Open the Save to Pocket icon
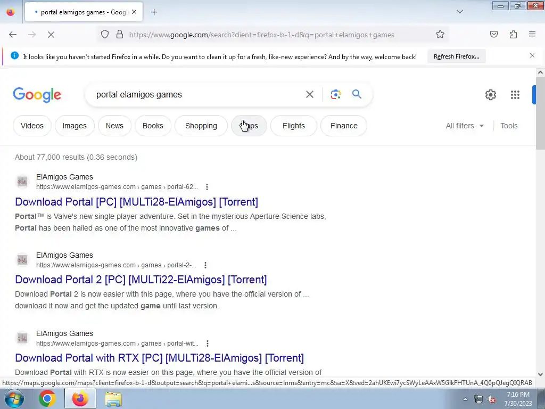545x409 pixels. coord(494,34)
